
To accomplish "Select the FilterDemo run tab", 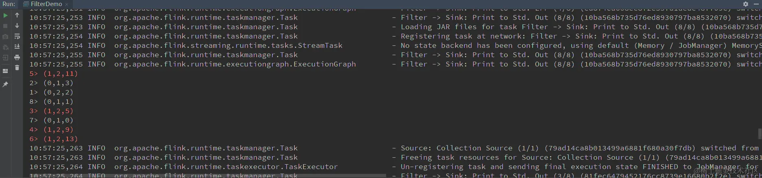I will pyautogui.click(x=46, y=4).
